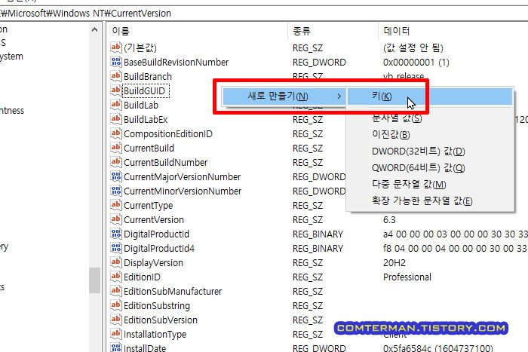Select the BuildLabEx value name

click(x=146, y=119)
